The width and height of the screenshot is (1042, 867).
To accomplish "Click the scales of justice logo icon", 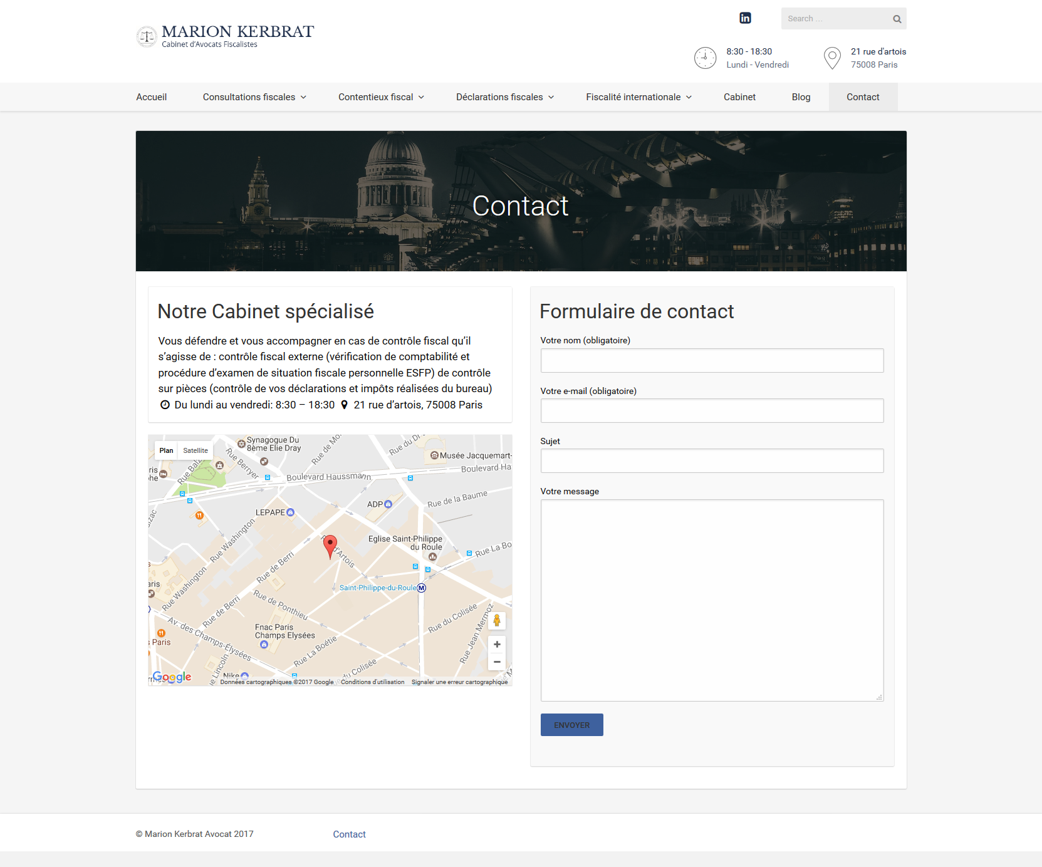I will click(147, 36).
